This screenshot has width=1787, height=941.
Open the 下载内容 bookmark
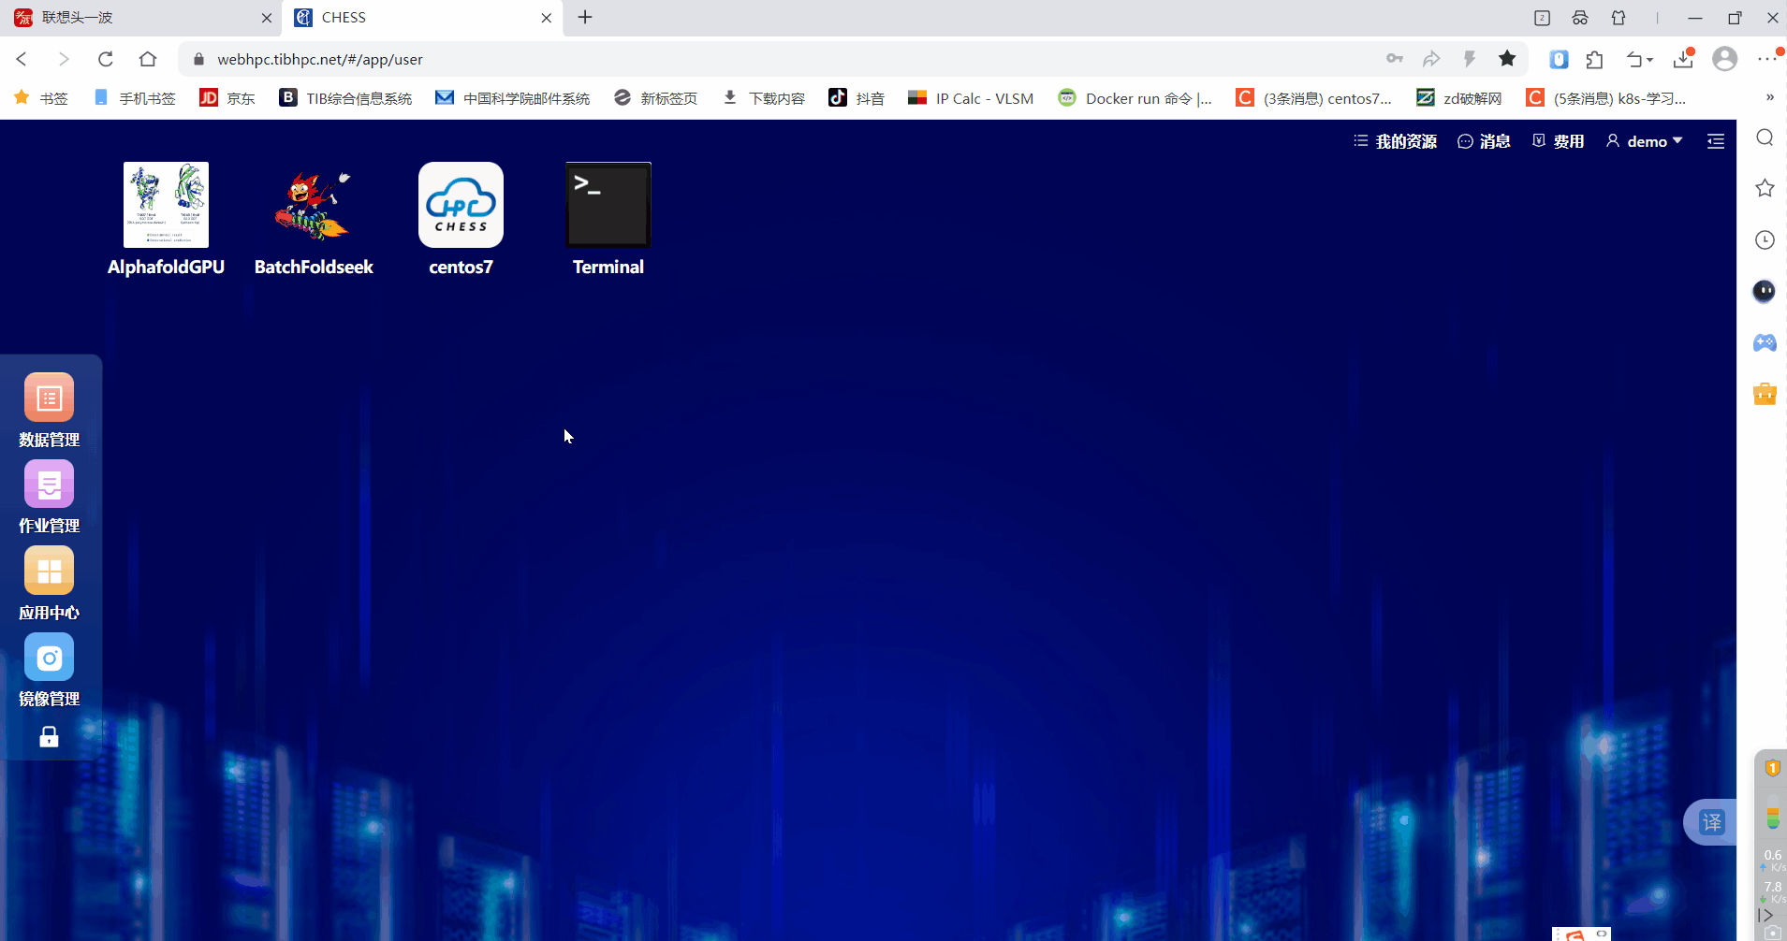pyautogui.click(x=764, y=98)
